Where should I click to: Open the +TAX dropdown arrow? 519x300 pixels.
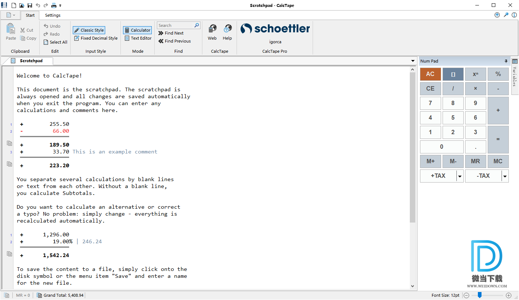point(460,176)
